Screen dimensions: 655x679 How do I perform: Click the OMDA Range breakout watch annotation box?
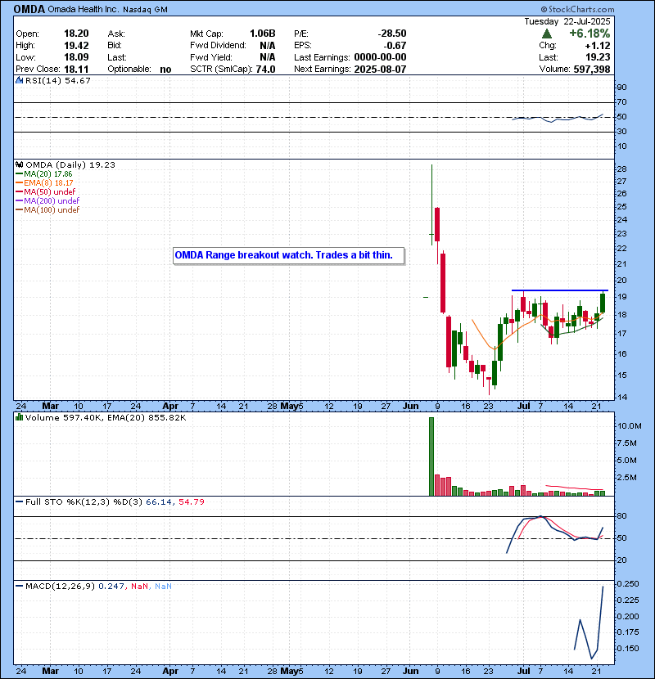click(x=289, y=255)
